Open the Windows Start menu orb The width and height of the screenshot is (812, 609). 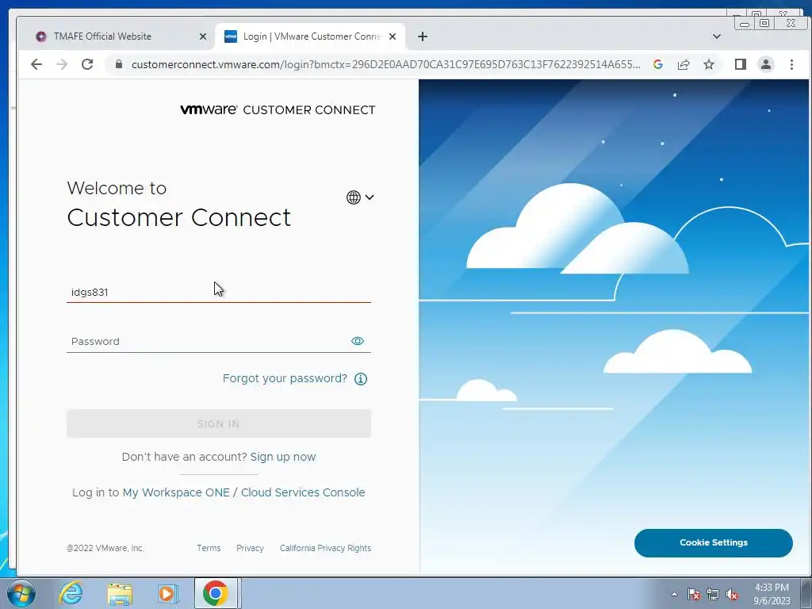point(21,593)
